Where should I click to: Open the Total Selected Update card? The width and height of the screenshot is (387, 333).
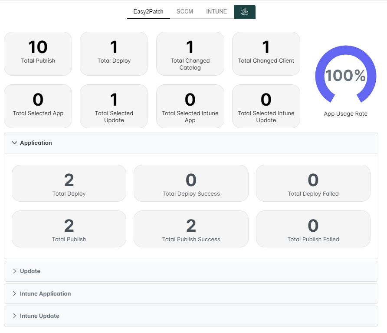tap(114, 106)
